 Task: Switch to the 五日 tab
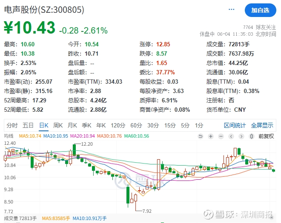pyautogui.click(x=28, y=125)
